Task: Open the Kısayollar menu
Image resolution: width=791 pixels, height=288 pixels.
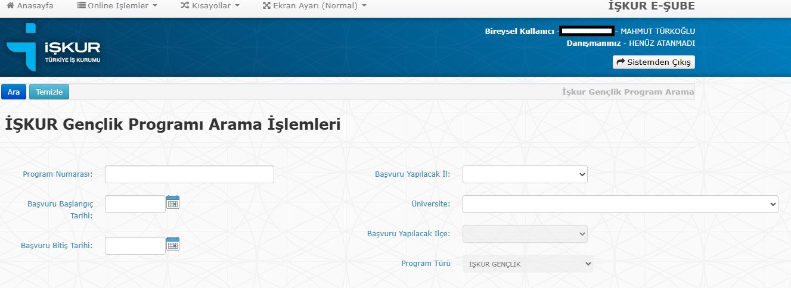Action: pos(210,6)
